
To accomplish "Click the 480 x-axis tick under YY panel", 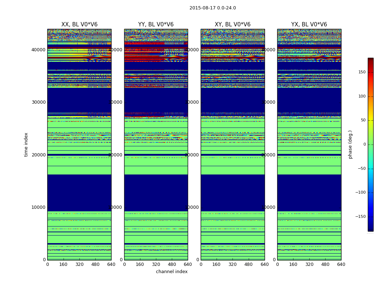I will [172, 264].
